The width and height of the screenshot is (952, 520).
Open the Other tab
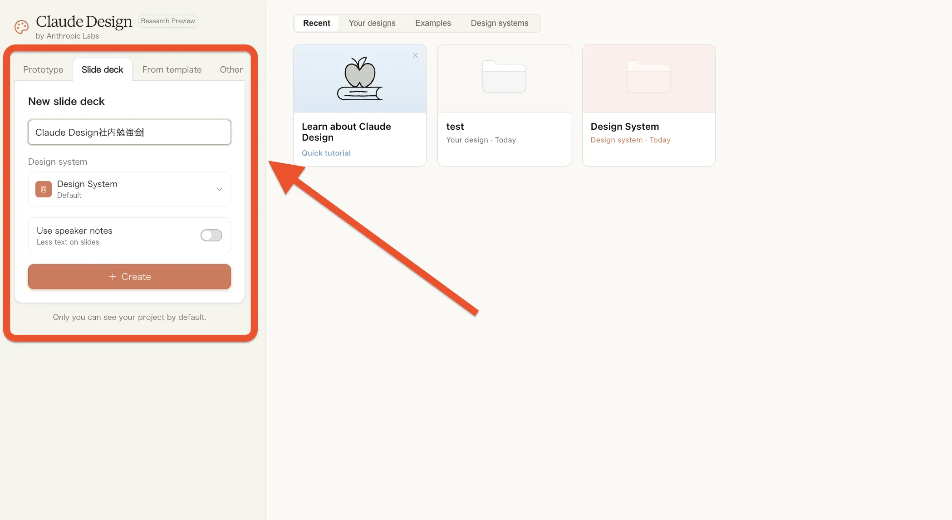click(231, 69)
